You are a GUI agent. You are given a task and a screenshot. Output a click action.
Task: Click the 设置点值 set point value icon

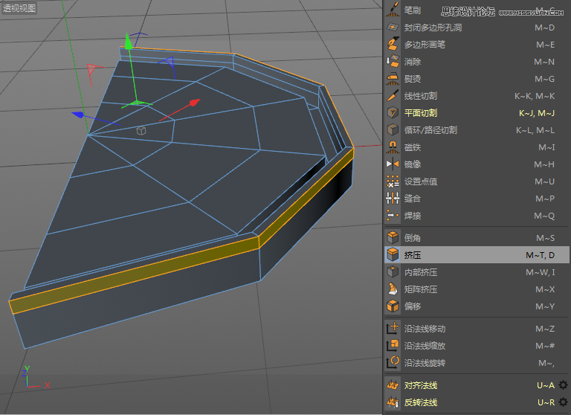point(393,181)
